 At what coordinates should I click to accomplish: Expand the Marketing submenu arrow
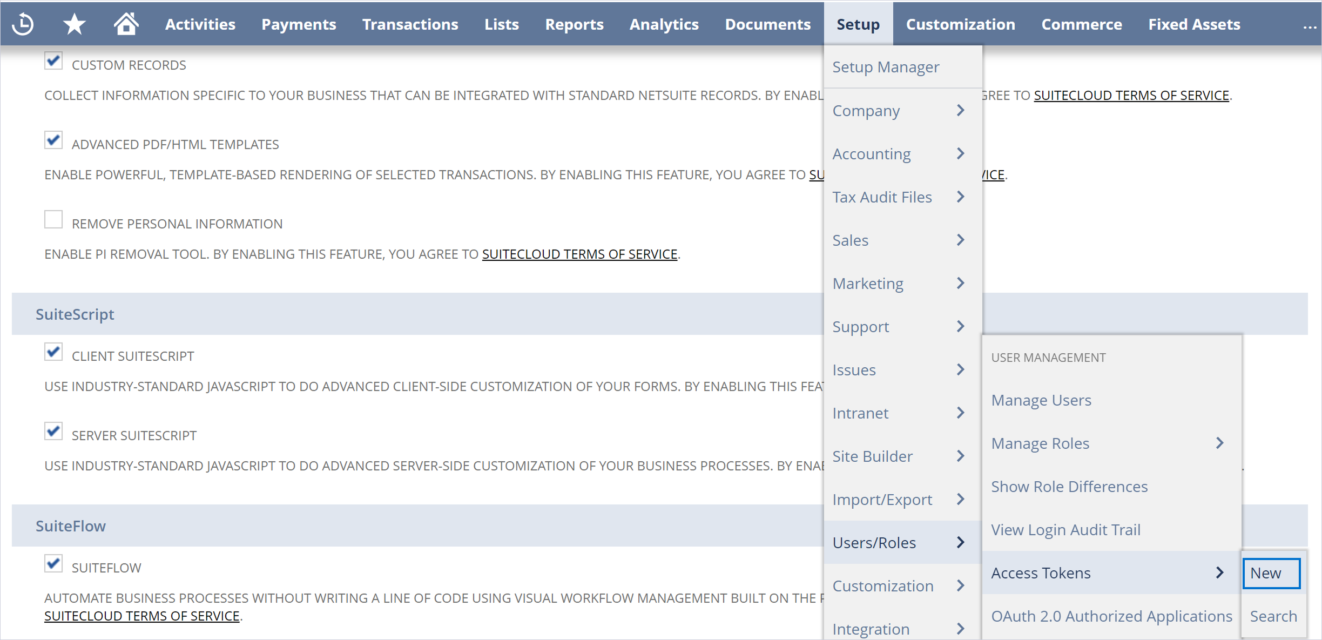click(960, 283)
